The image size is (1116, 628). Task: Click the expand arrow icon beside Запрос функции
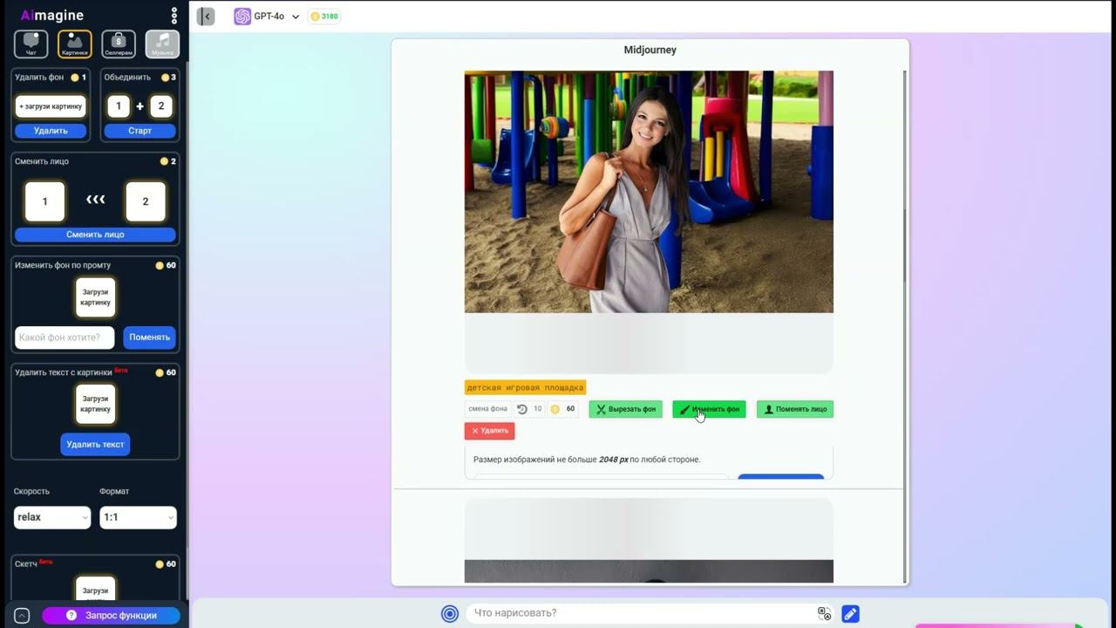click(23, 616)
